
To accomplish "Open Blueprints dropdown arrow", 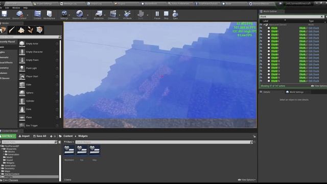I will pyautogui.click(x=105, y=15).
